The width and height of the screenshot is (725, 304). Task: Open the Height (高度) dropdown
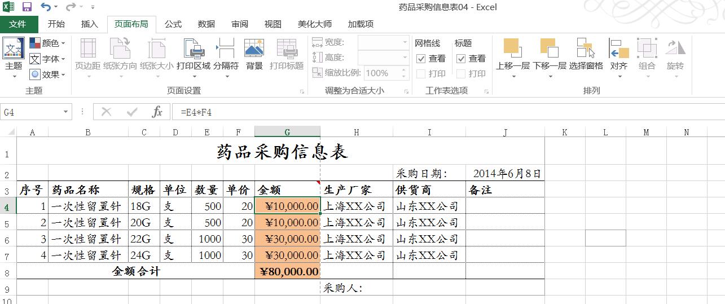(405, 58)
